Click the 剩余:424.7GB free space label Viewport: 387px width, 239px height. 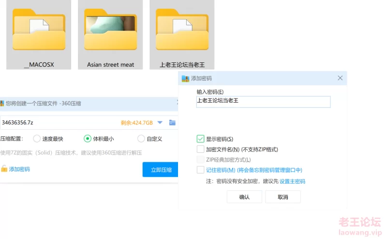point(137,123)
